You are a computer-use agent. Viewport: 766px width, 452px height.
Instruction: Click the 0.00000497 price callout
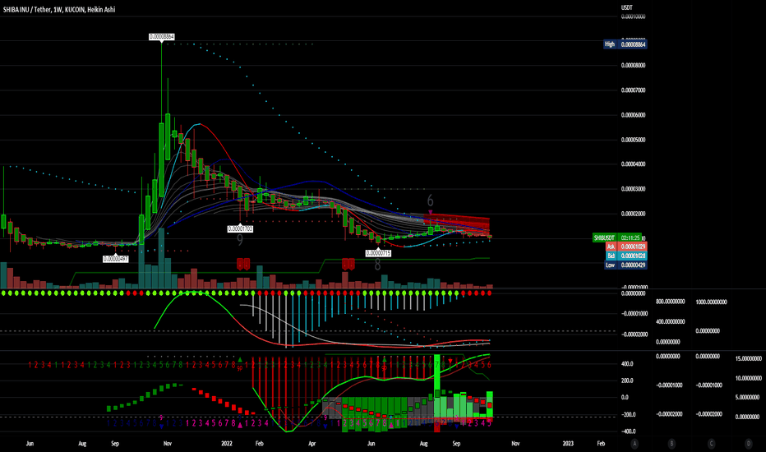pyautogui.click(x=116, y=259)
